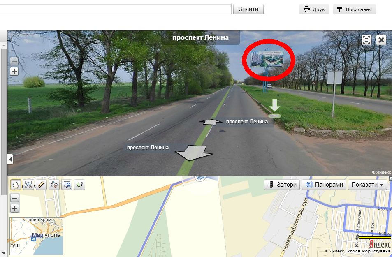The width and height of the screenshot is (392, 257).
Task: Click the scrollbar down arrow on left
Action: point(4,254)
